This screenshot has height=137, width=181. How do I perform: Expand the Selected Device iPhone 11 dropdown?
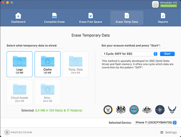155,123
